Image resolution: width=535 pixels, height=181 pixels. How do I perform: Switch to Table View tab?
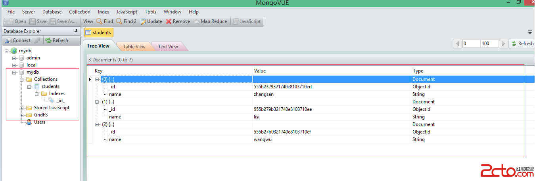(x=134, y=47)
